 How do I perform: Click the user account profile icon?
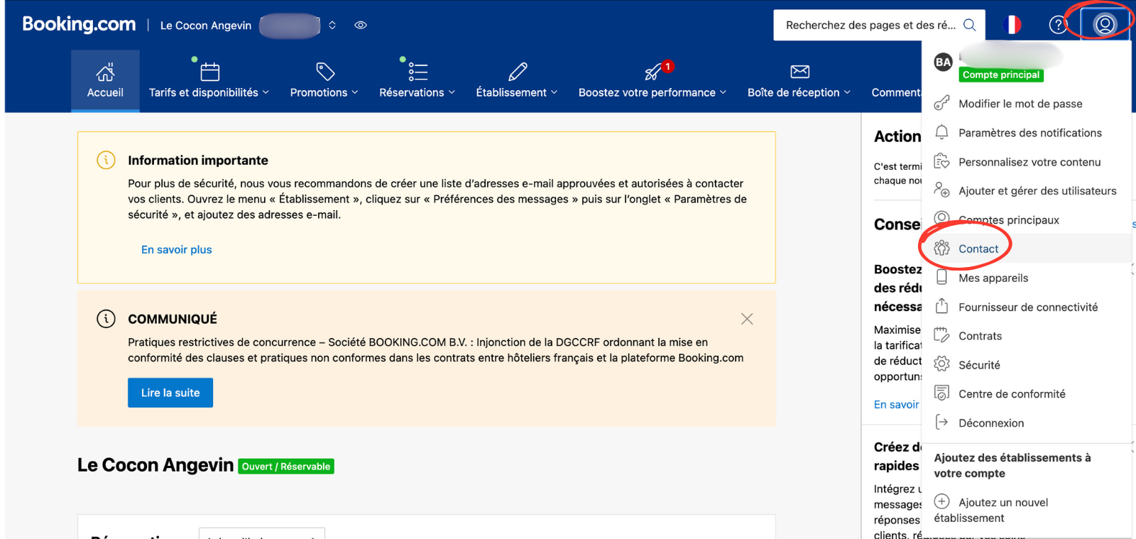coord(1105,25)
